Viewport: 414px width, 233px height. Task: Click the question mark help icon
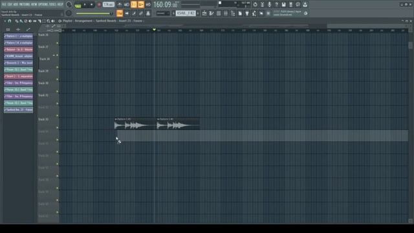[x=276, y=5]
